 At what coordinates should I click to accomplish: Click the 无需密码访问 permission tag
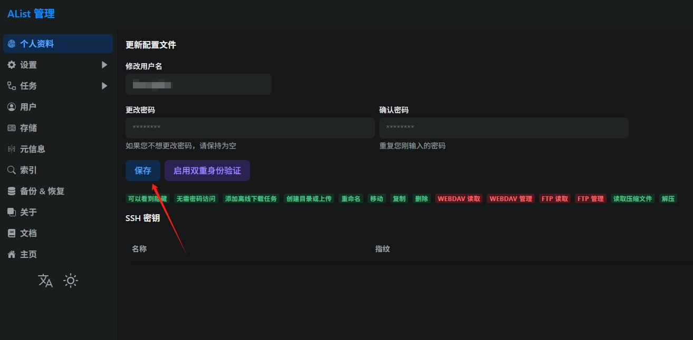click(x=196, y=199)
